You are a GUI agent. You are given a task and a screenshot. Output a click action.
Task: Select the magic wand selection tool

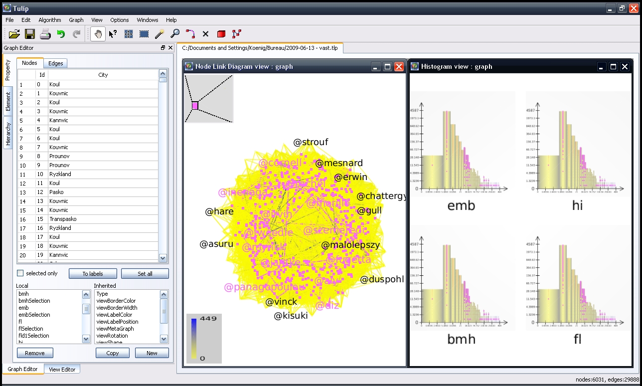(x=160, y=34)
